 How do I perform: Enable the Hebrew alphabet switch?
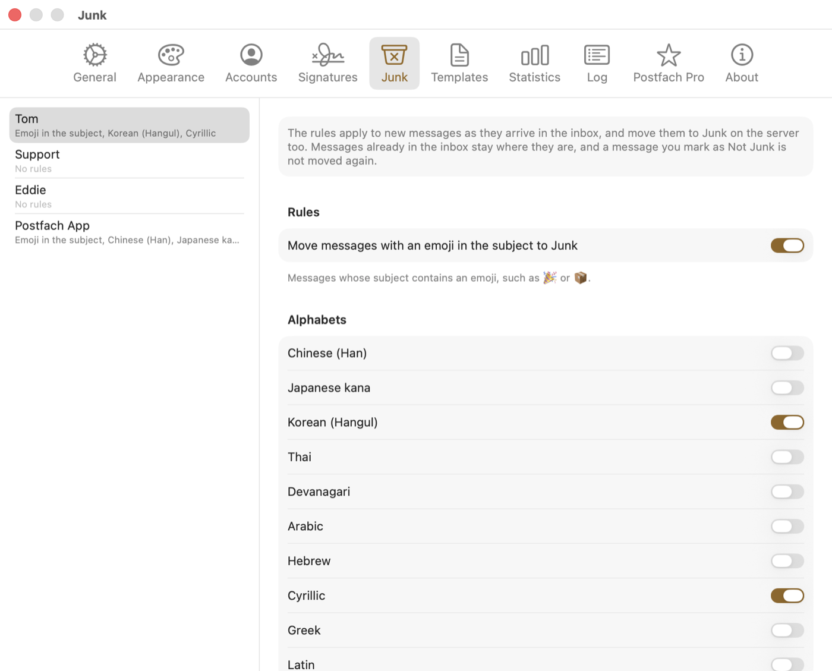pyautogui.click(x=787, y=560)
